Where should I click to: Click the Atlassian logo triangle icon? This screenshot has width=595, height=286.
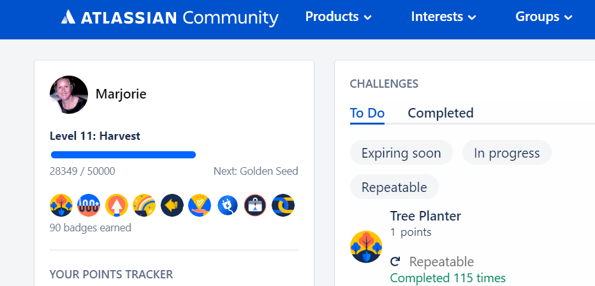pyautogui.click(x=68, y=17)
